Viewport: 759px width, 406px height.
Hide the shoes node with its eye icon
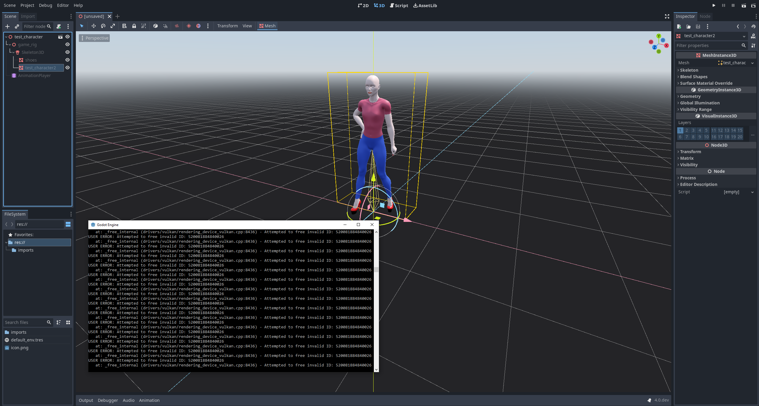coord(68,60)
